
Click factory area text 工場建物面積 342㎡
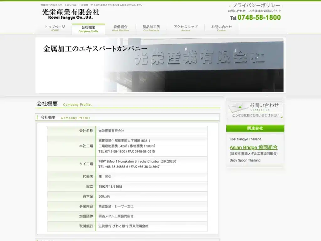coord(113,146)
